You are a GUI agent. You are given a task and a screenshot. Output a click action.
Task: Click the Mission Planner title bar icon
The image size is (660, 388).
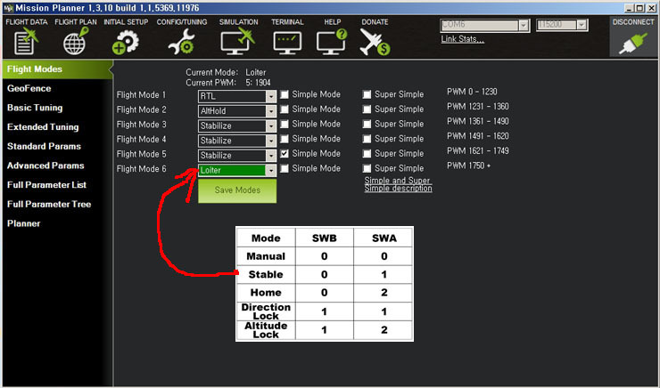point(8,8)
